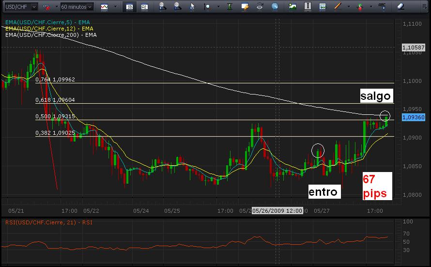Image resolution: width=431 pixels, height=267 pixels.
Task: Open the USD/CHF symbol dropdown
Action: pyautogui.click(x=34, y=7)
